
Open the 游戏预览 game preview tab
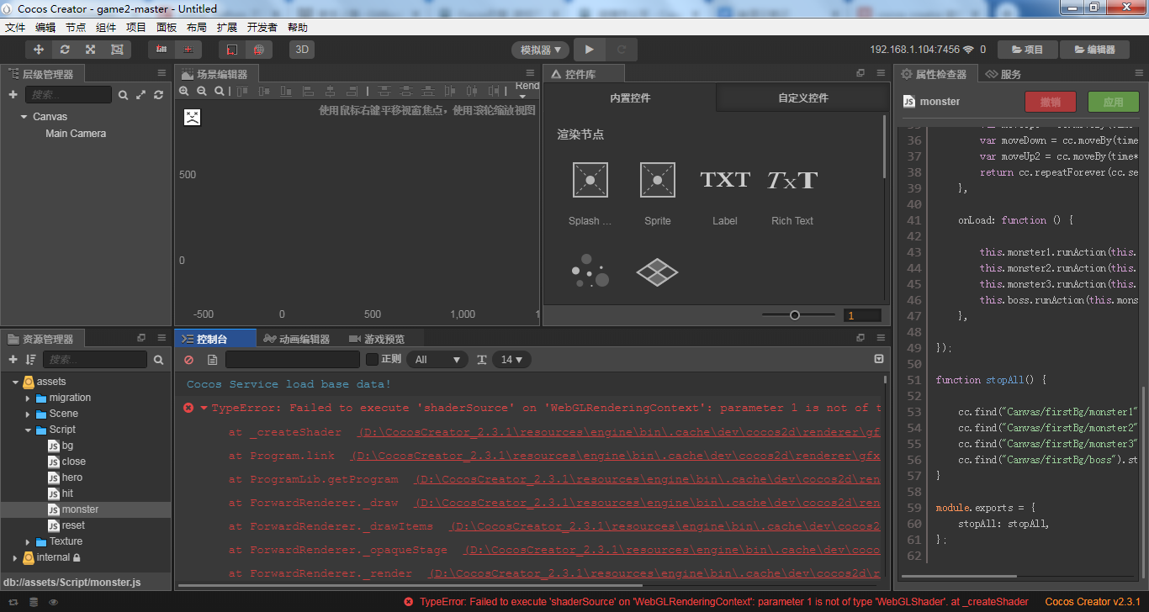tap(377, 339)
